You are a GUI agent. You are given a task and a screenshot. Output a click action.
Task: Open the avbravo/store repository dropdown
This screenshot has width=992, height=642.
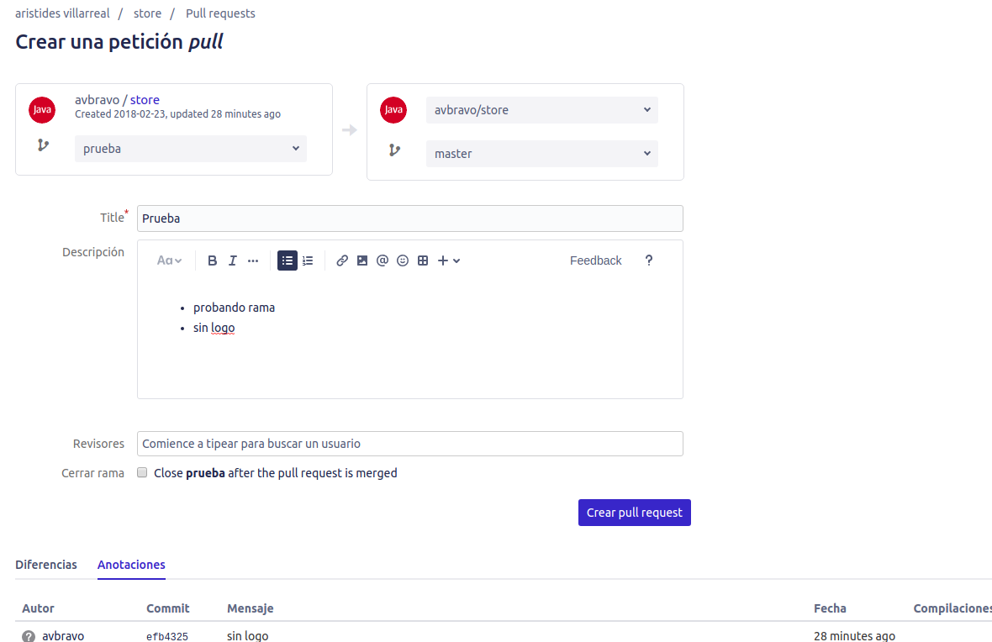(541, 109)
